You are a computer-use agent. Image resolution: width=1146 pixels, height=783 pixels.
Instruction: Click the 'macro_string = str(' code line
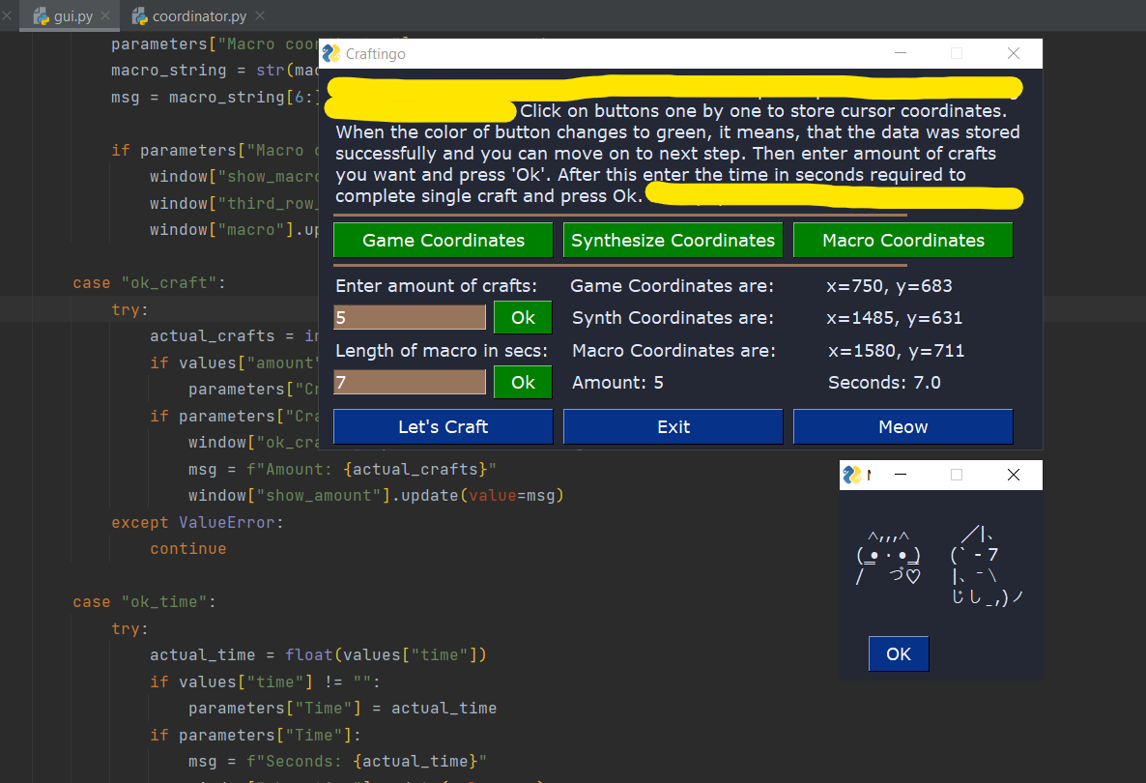pos(215,71)
